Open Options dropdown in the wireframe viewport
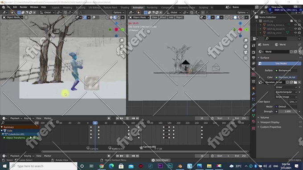Image resolution: width=303 pixels, height=170 pixels. tap(243, 12)
